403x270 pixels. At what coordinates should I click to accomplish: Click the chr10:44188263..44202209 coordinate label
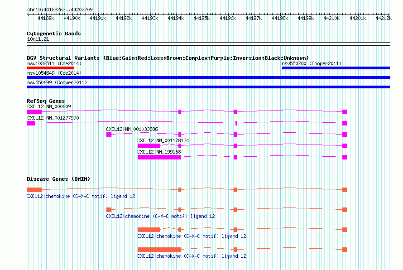(60, 10)
